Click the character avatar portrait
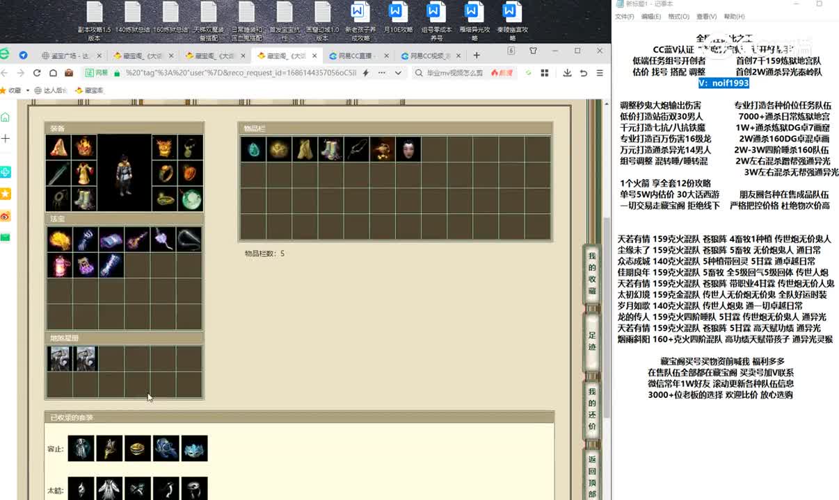The height and width of the screenshot is (500, 839). [125, 173]
